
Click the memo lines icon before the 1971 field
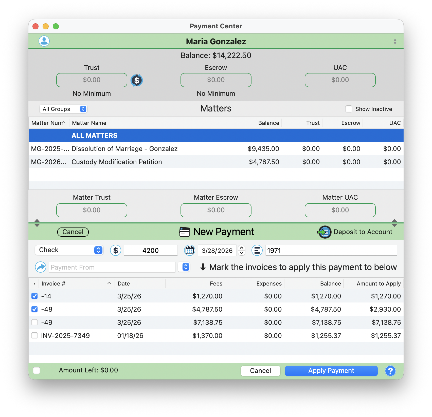tap(257, 250)
